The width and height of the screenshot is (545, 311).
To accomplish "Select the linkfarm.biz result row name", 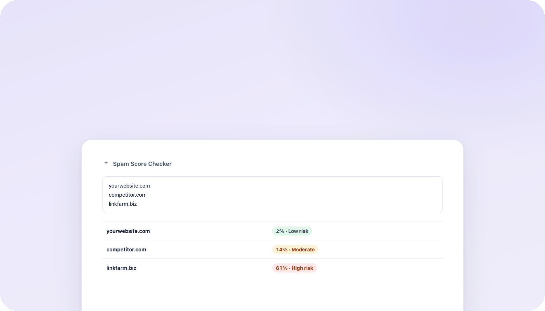I will coord(121,268).
